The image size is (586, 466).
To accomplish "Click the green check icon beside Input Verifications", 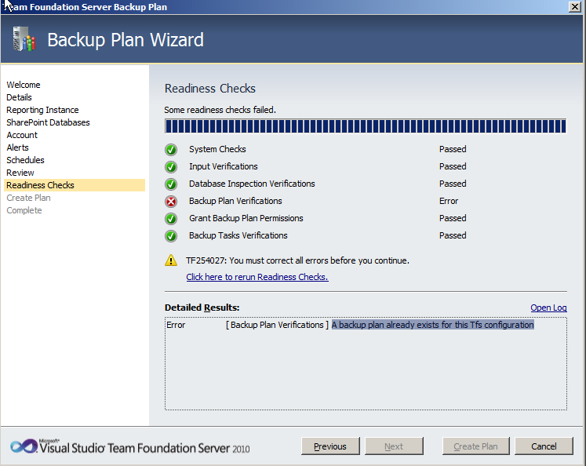I will tap(171, 167).
